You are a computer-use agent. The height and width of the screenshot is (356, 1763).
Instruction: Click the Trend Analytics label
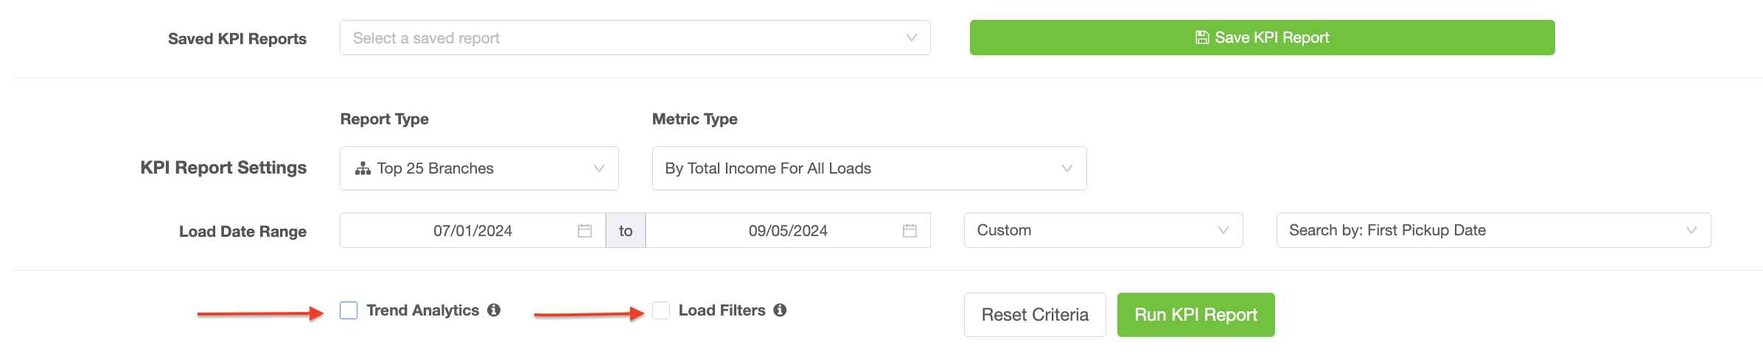pos(423,310)
